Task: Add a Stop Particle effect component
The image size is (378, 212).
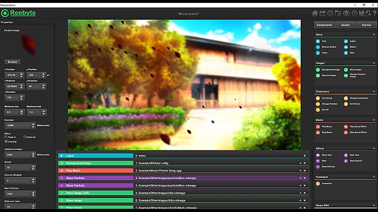Action: [x=353, y=161]
